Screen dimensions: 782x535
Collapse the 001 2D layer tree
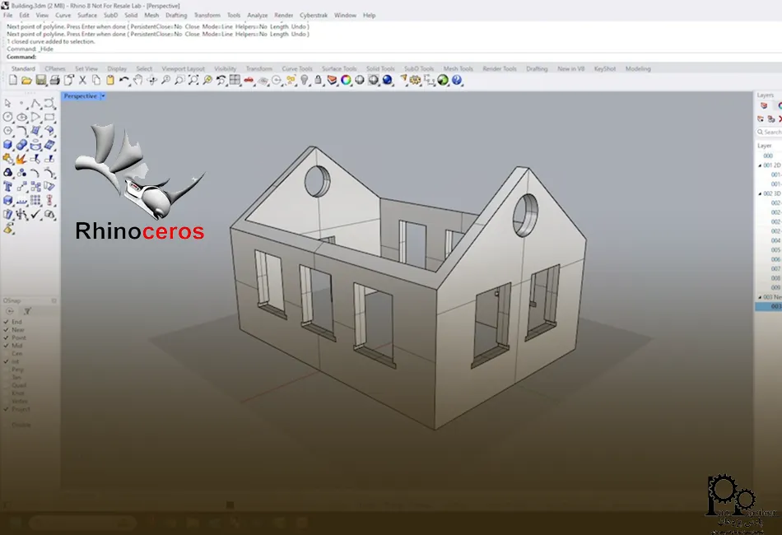click(x=760, y=165)
